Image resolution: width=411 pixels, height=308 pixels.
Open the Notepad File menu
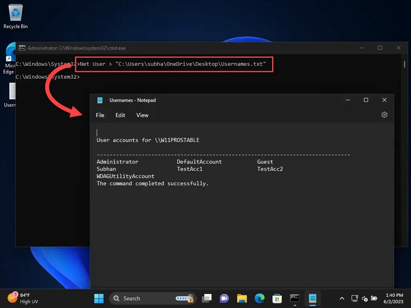pos(100,115)
